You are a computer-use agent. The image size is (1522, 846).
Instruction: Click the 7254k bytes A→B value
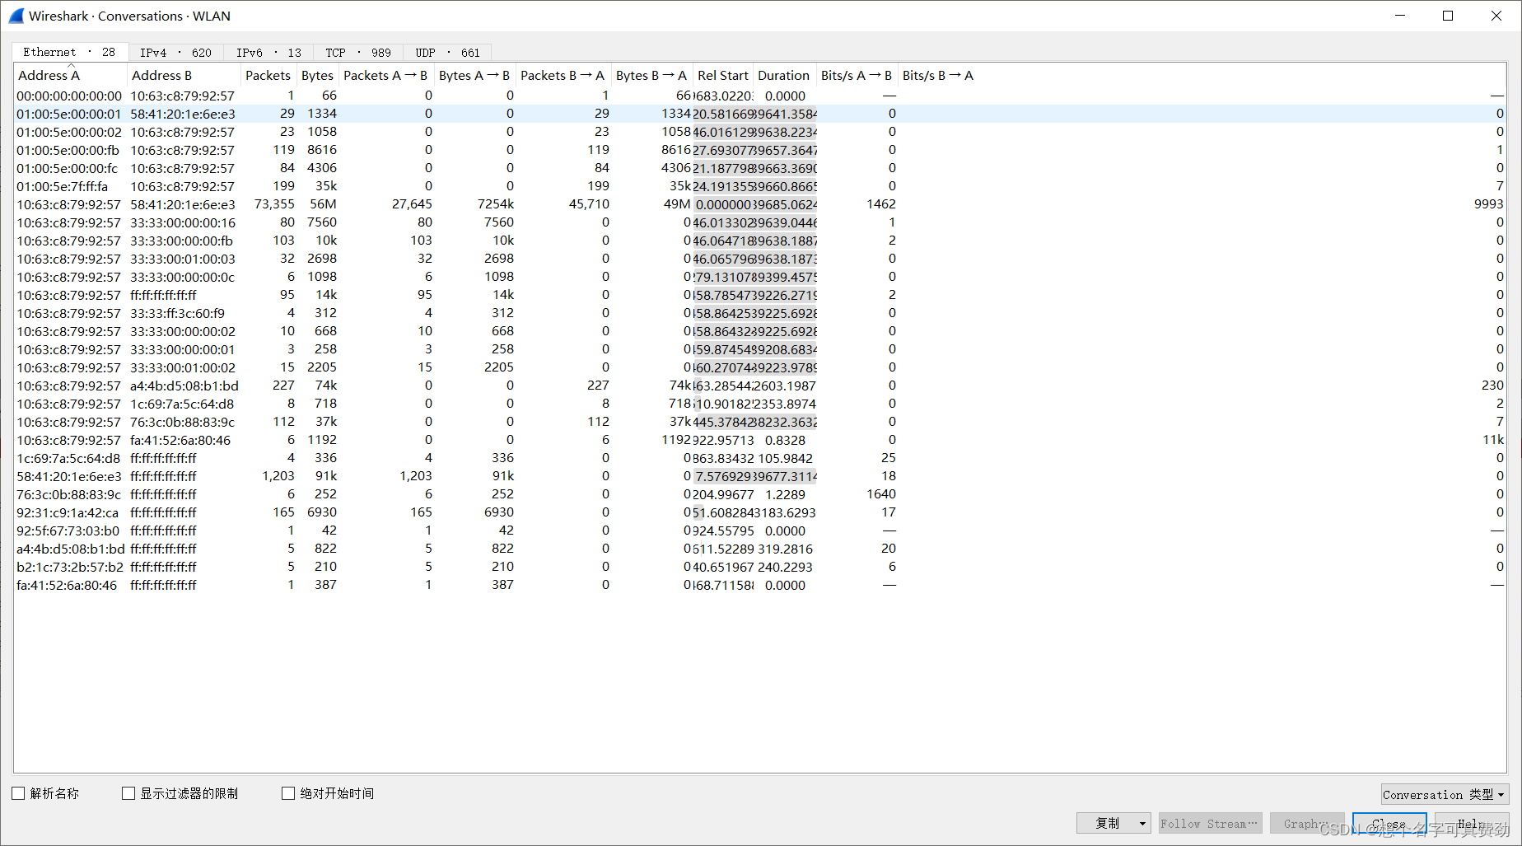point(496,204)
